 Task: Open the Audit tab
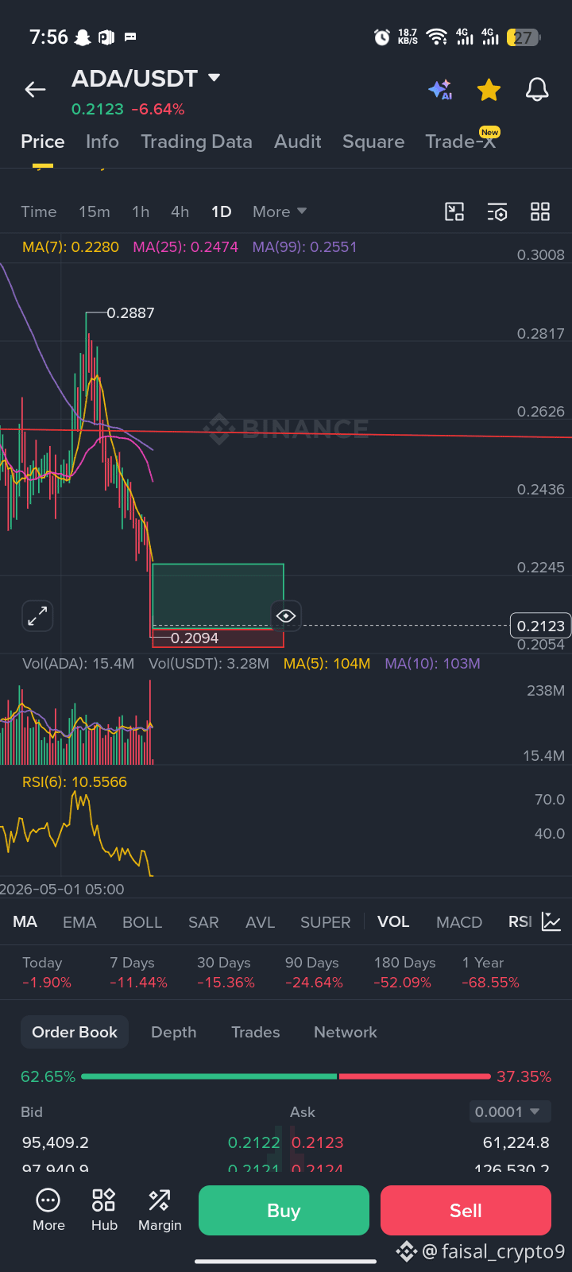click(x=298, y=142)
